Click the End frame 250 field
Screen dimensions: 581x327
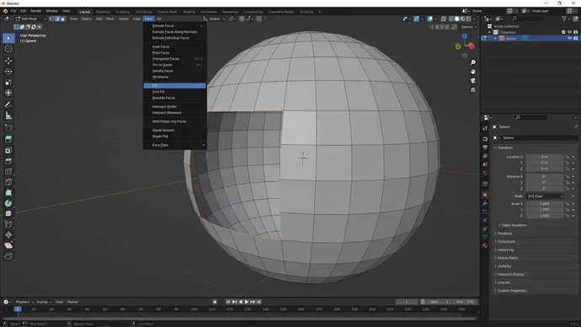pos(466,302)
